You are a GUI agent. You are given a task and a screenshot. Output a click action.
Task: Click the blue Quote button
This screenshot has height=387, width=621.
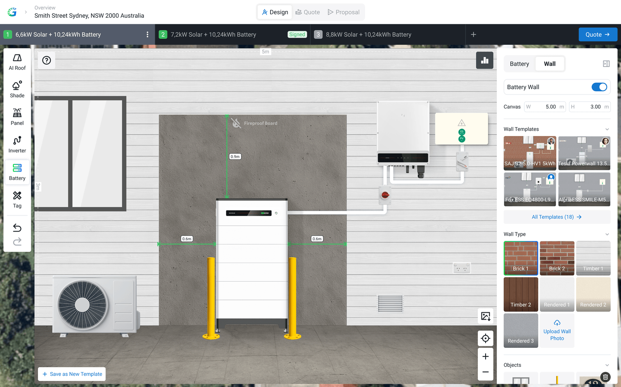click(x=598, y=35)
